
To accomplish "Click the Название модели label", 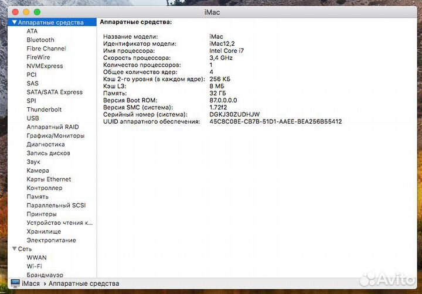I will coord(131,36).
